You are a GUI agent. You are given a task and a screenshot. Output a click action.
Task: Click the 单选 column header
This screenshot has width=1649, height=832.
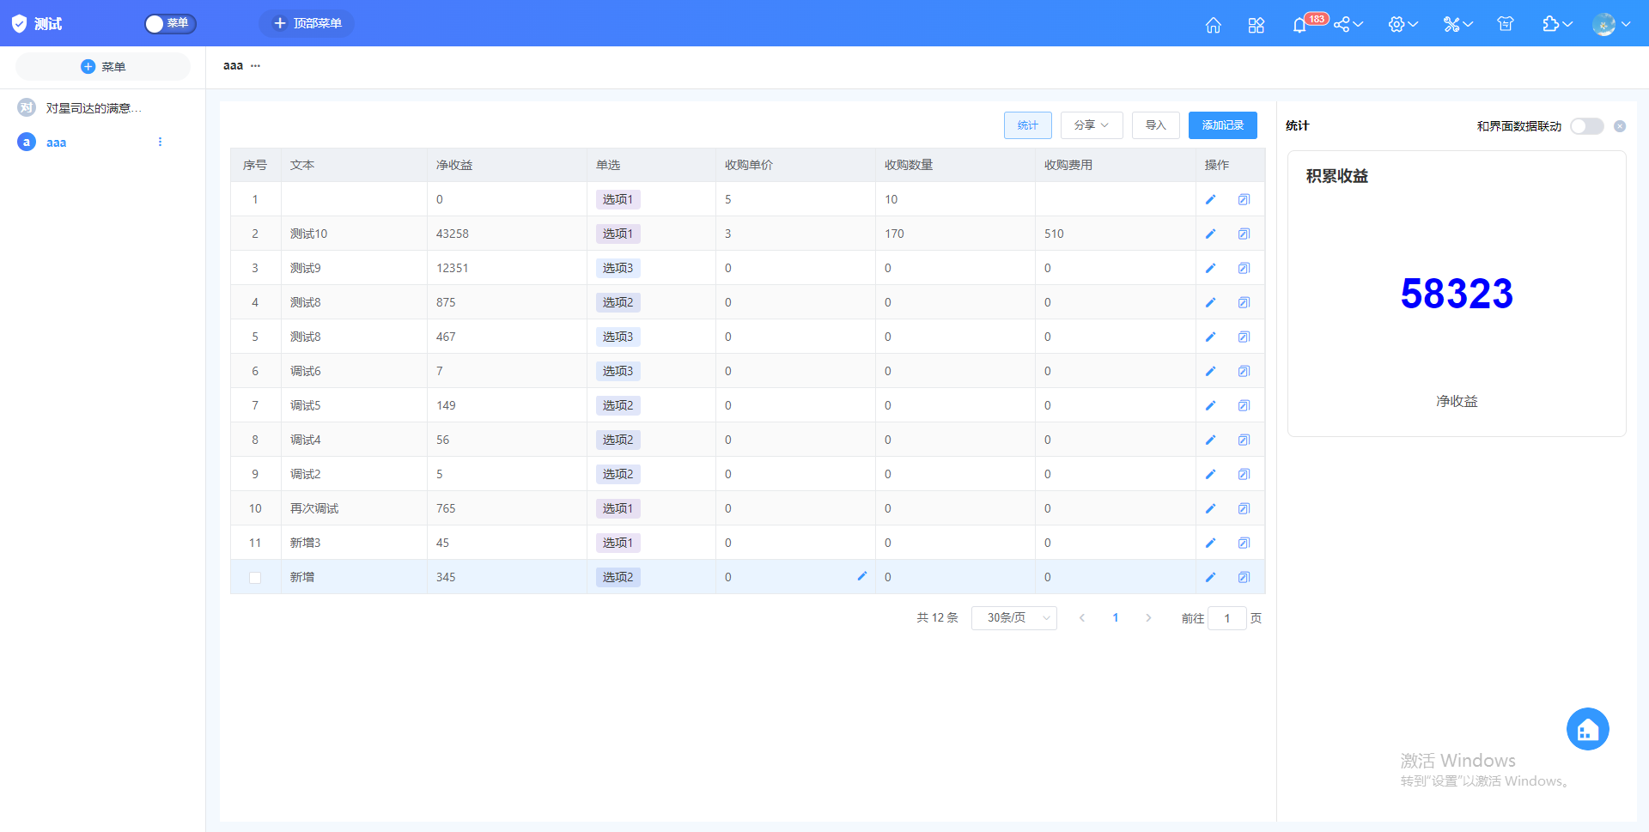(652, 165)
